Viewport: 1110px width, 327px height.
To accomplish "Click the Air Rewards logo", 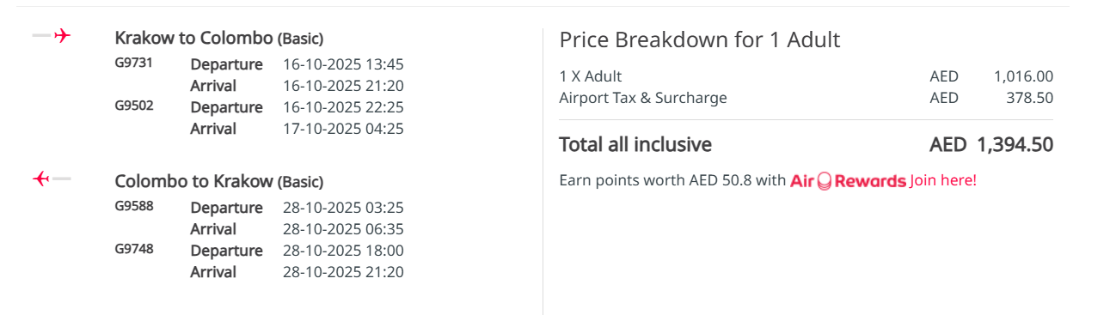I will click(848, 181).
